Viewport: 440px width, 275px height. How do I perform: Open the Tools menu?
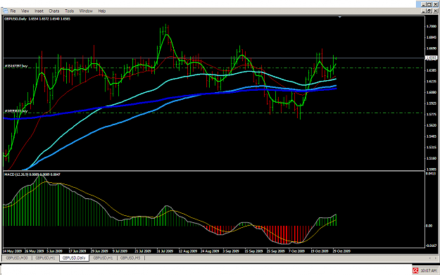69,11
